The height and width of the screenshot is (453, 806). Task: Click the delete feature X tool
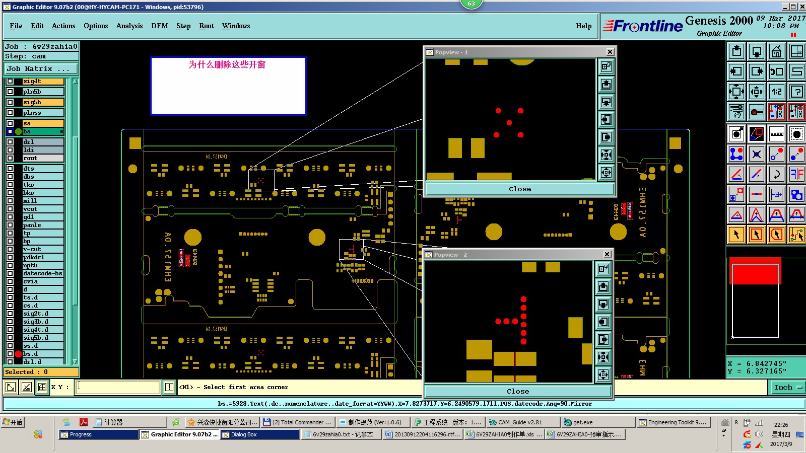coord(756,154)
